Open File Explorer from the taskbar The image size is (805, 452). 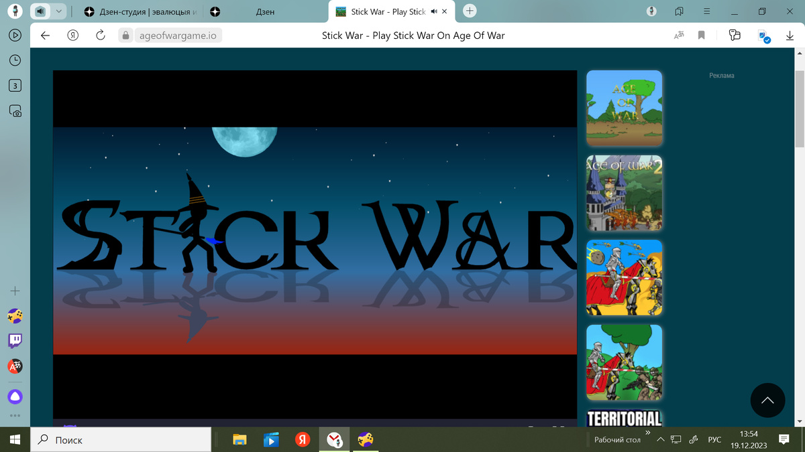pos(239,440)
